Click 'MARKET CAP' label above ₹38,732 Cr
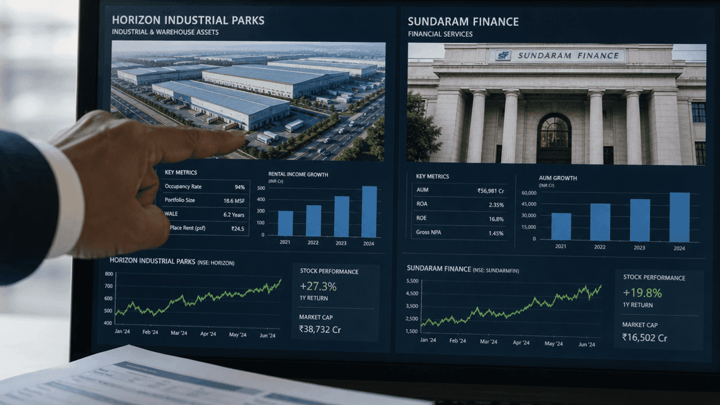 click(316, 317)
